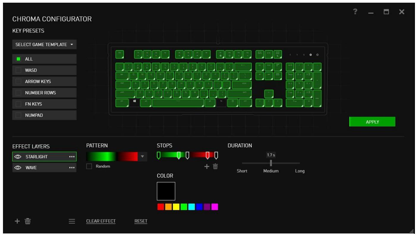Pick the purple color swatch

pos(207,207)
